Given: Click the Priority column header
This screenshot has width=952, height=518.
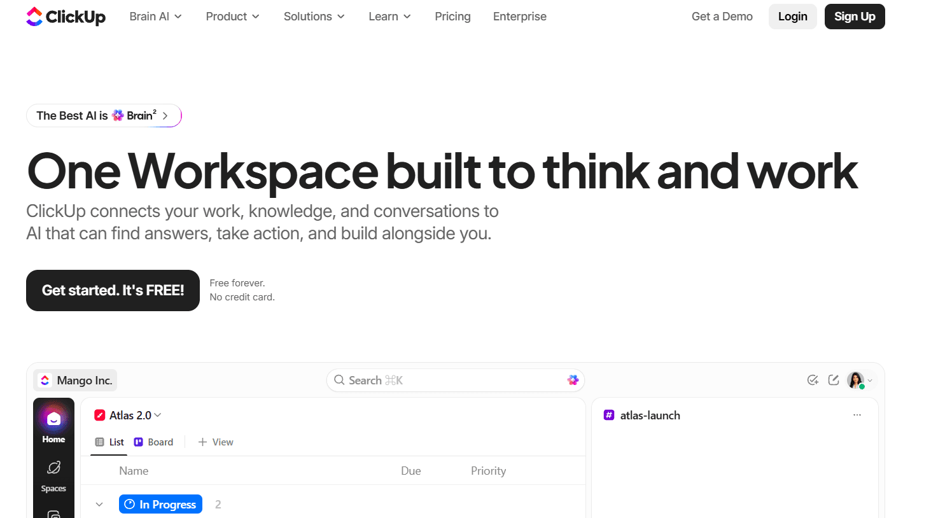Looking at the screenshot, I should [488, 471].
